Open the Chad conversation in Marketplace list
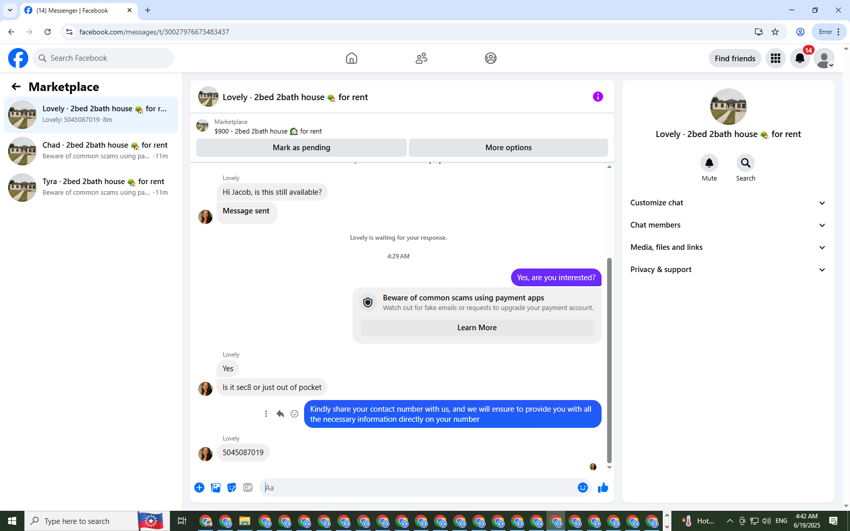The image size is (850, 531). click(x=91, y=151)
